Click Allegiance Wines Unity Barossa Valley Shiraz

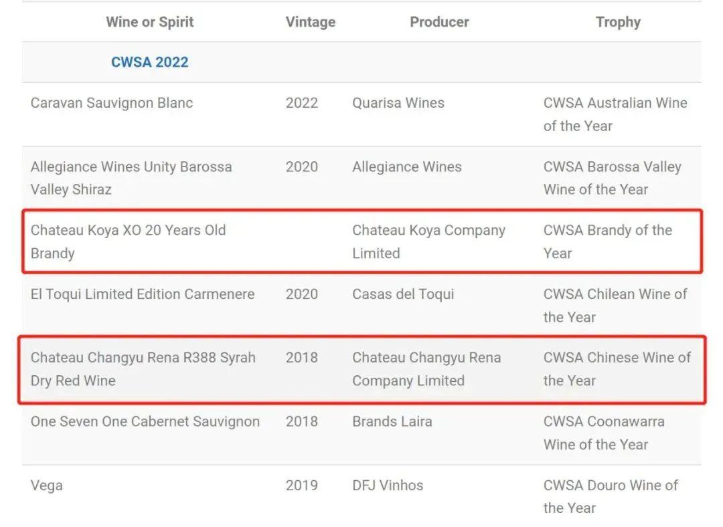131,178
